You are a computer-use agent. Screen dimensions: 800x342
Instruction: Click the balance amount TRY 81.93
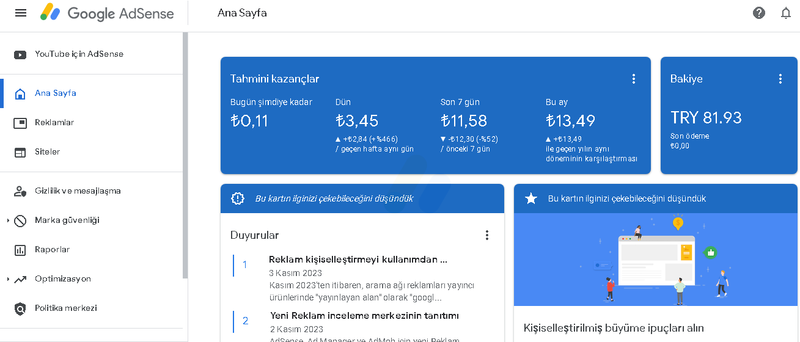point(706,118)
